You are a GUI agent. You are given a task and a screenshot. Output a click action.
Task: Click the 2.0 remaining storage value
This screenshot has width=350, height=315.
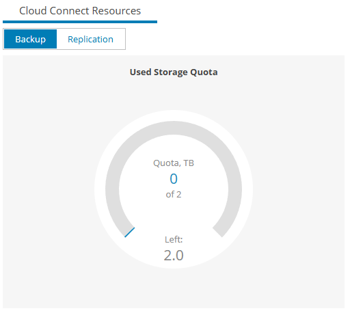click(x=174, y=255)
